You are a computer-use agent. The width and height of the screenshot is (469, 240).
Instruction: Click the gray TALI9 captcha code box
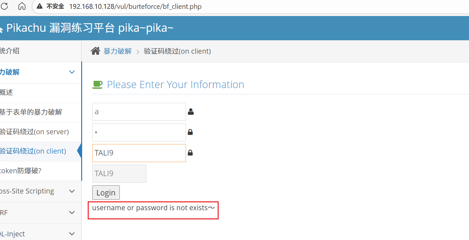(x=119, y=174)
